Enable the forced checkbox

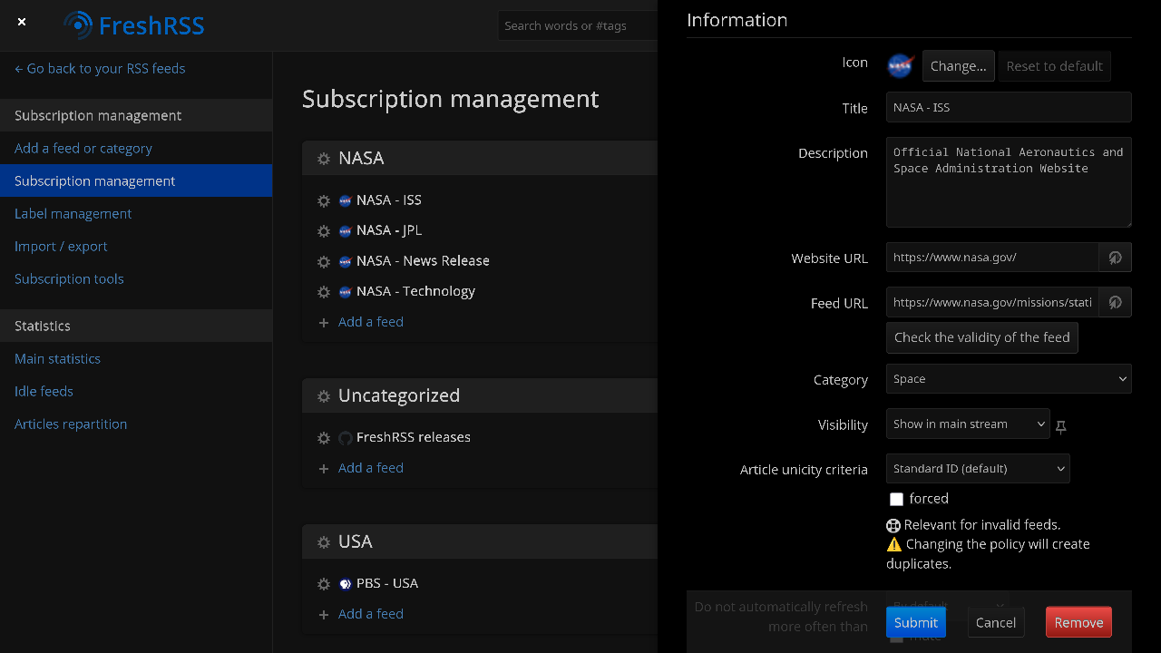tap(896, 499)
